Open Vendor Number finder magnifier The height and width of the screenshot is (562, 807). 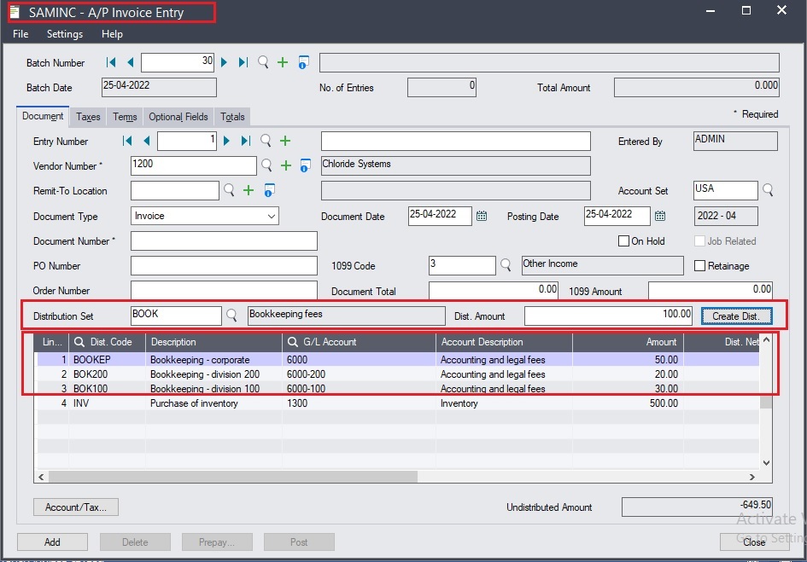pyautogui.click(x=266, y=165)
